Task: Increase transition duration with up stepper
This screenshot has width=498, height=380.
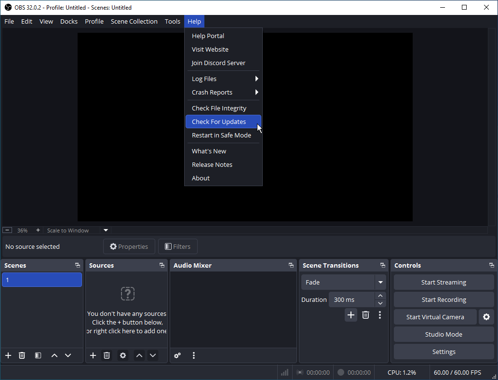Action: 380,296
